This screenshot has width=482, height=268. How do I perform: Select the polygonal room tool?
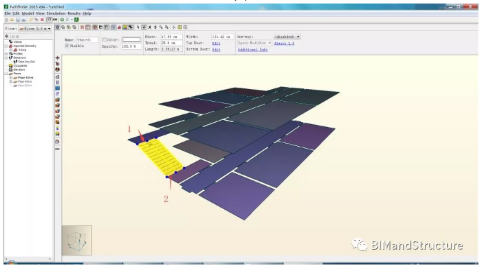(58, 77)
